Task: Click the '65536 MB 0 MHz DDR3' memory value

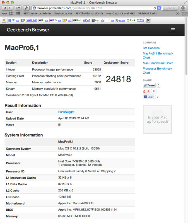Action: point(74,216)
